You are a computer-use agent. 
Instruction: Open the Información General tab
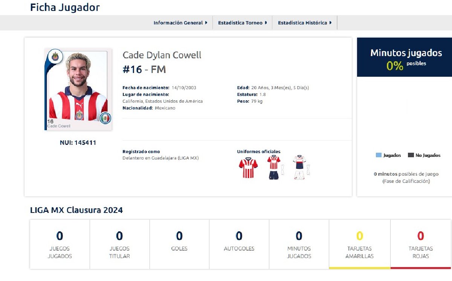click(x=180, y=23)
